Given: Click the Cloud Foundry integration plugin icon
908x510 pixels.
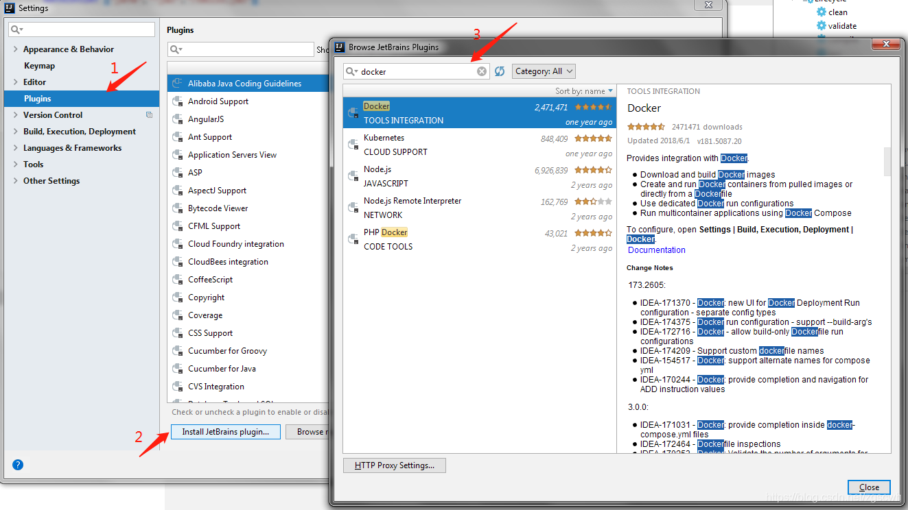Looking at the screenshot, I should (x=177, y=244).
